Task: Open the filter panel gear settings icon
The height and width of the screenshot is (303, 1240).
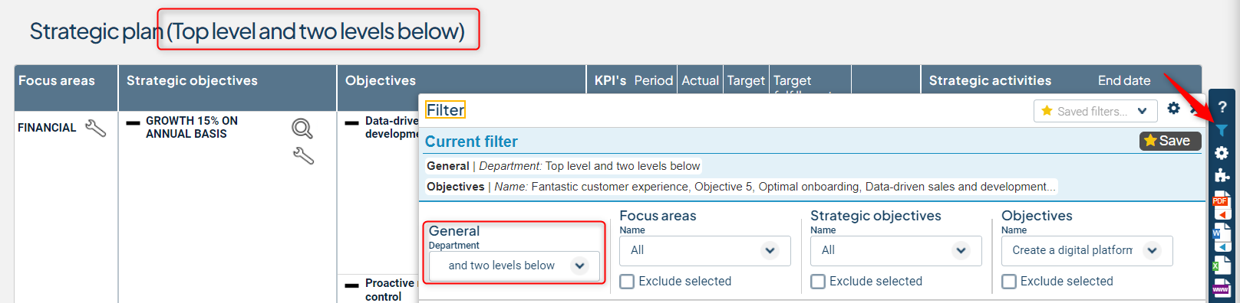Action: tap(1173, 109)
